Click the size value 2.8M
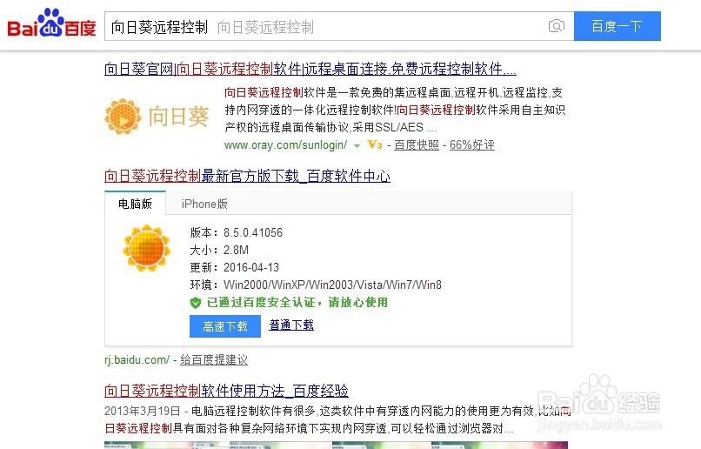The height and width of the screenshot is (449, 701). 236,250
